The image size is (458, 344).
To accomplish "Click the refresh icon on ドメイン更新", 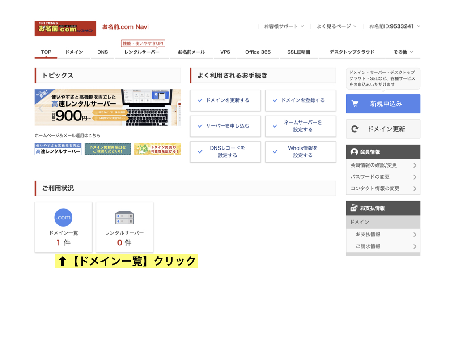I will (355, 129).
